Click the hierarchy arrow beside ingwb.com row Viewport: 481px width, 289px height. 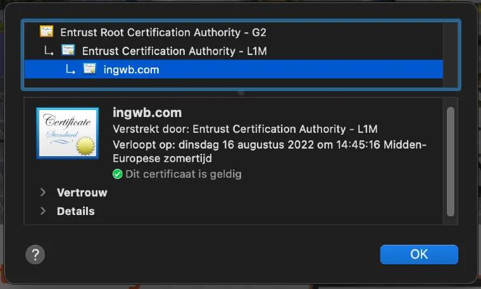(70, 70)
